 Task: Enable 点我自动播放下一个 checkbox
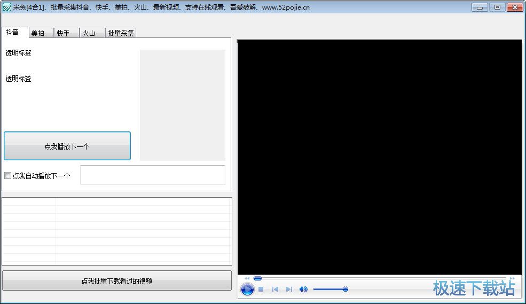point(7,175)
